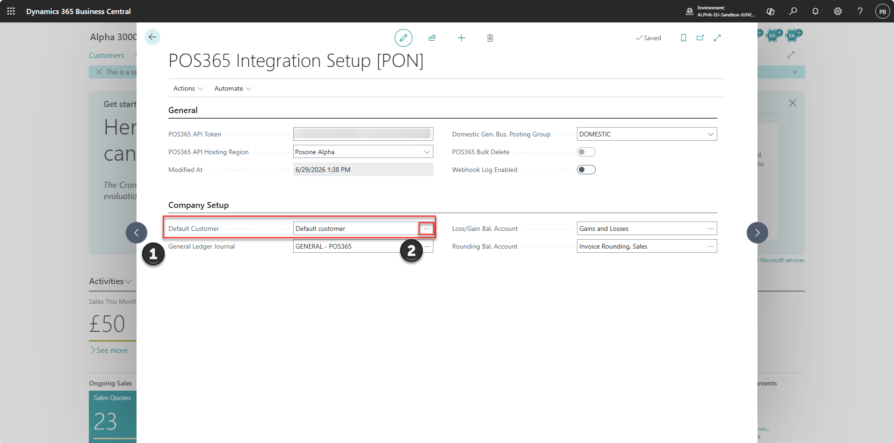Open the search magnifier in top bar

[x=793, y=11]
